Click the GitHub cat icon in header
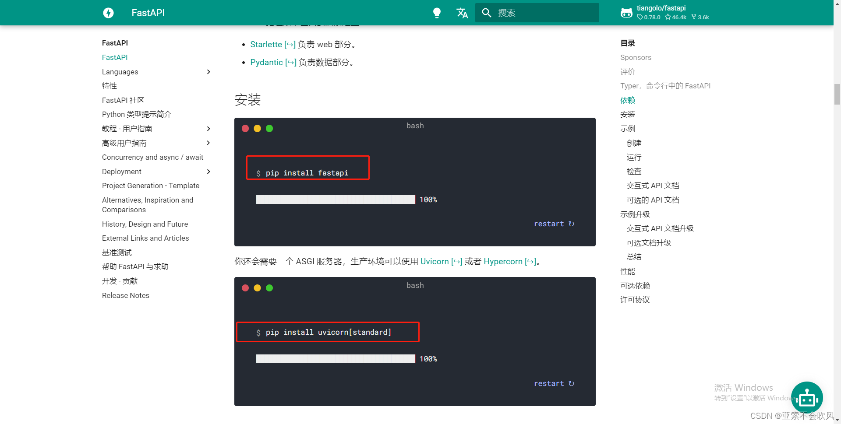 point(626,13)
